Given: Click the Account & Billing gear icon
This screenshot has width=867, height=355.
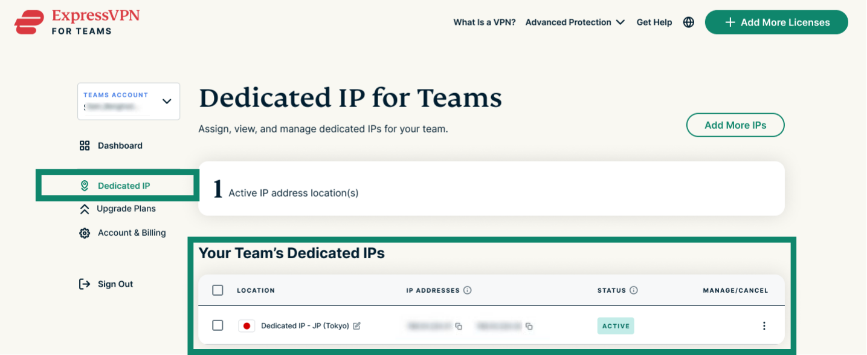Looking at the screenshot, I should coord(85,233).
